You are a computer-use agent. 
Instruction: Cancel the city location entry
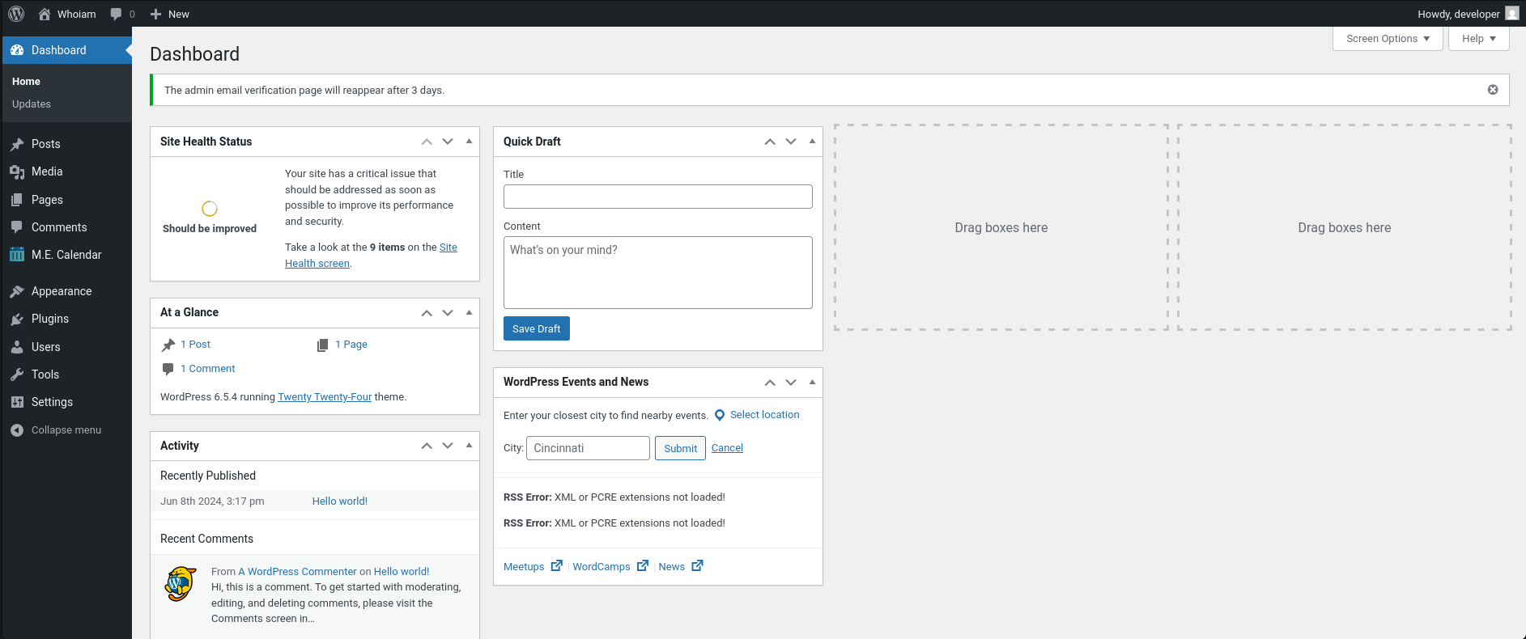[727, 448]
